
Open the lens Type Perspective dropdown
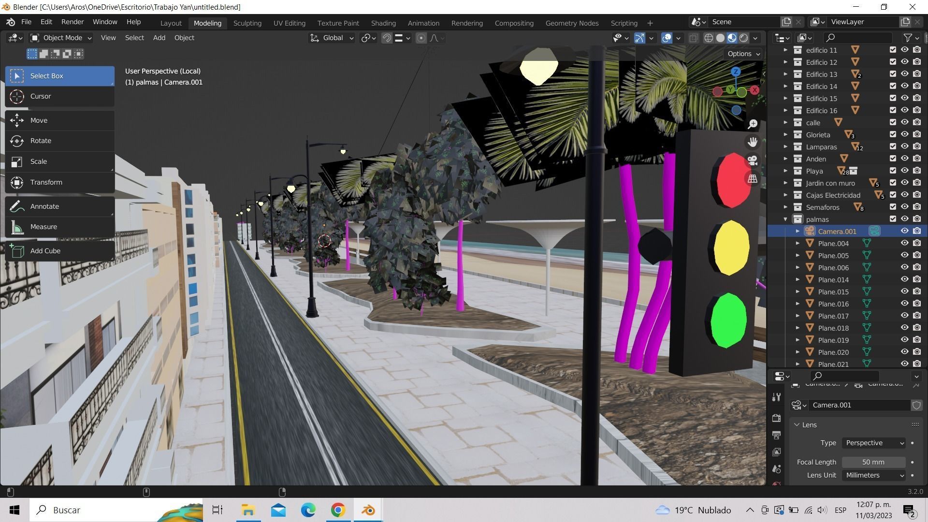(874, 443)
